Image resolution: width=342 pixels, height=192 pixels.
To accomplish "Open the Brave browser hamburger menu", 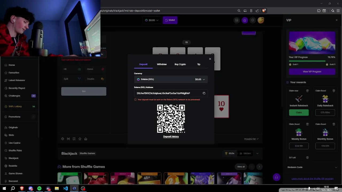I will (x=339, y=11).
